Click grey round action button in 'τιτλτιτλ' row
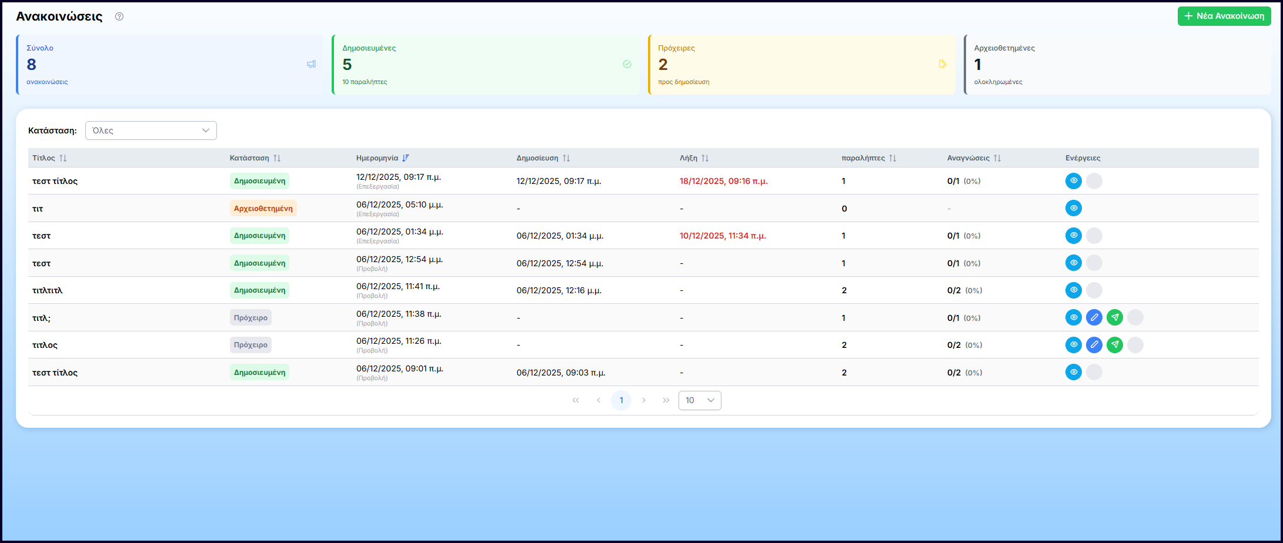The height and width of the screenshot is (543, 1283). pyautogui.click(x=1094, y=290)
